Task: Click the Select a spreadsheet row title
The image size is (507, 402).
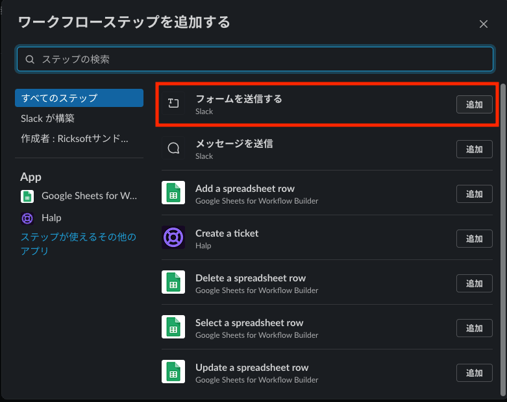Action: coord(249,323)
